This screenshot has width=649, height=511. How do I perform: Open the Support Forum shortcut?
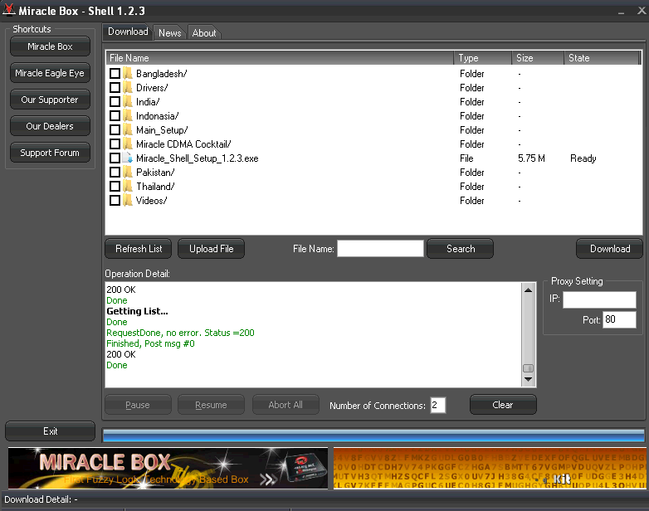pos(50,153)
